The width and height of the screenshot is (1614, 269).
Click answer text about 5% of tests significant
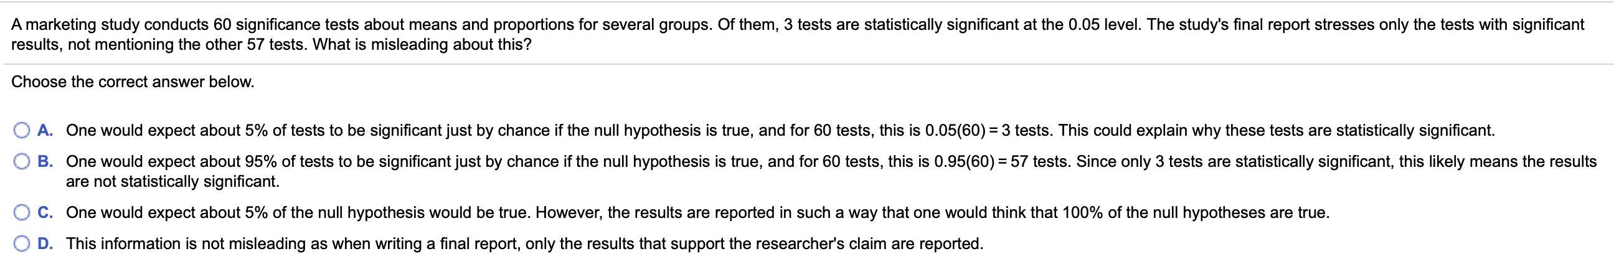780,130
